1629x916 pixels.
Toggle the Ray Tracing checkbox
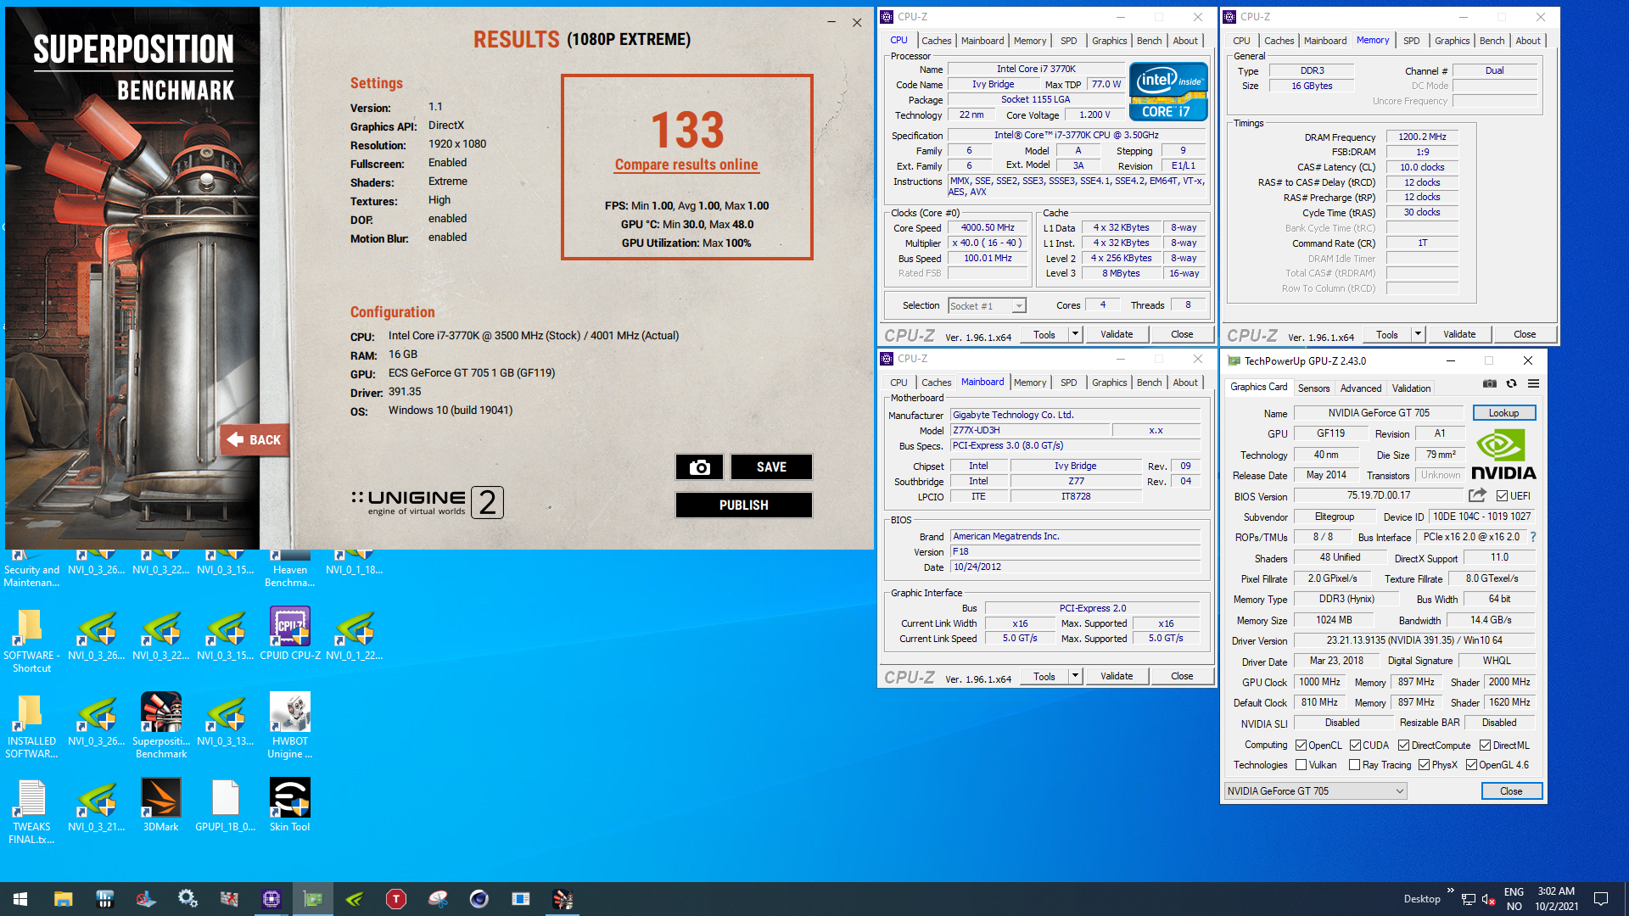(1355, 765)
